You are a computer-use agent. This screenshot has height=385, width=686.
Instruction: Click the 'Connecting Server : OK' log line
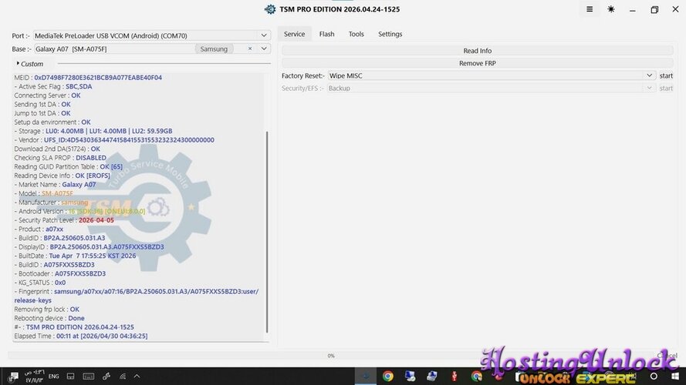[47, 95]
